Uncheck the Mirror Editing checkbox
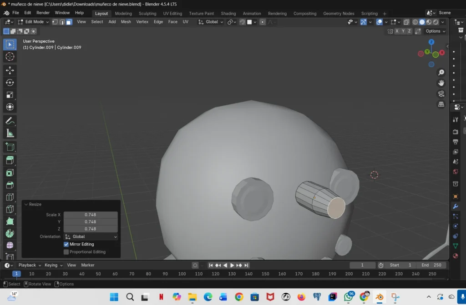The width and height of the screenshot is (466, 305). (x=66, y=244)
